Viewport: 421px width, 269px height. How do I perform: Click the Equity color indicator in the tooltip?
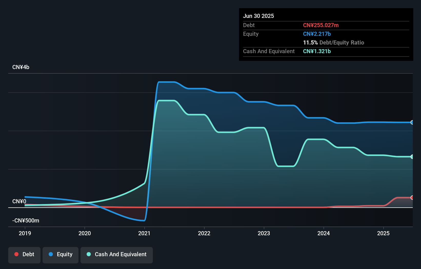(x=317, y=34)
